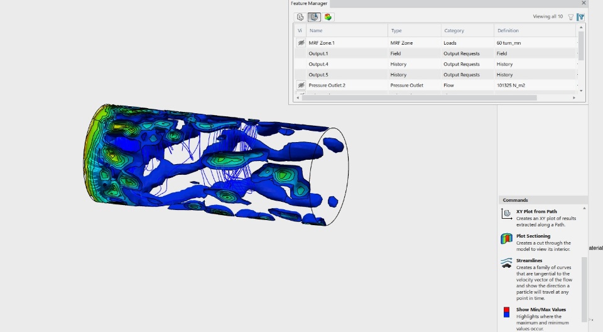Click the Streamlines command icon
The image size is (603, 332).
pos(506,263)
